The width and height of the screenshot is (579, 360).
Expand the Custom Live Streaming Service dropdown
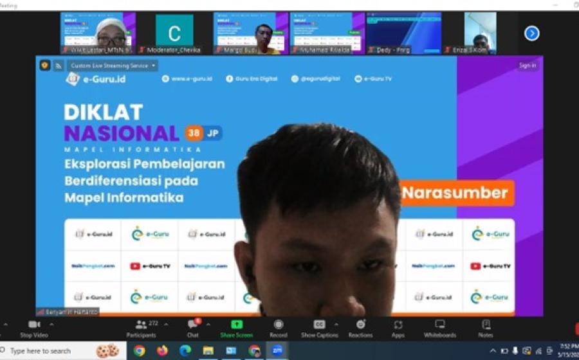[x=113, y=66]
